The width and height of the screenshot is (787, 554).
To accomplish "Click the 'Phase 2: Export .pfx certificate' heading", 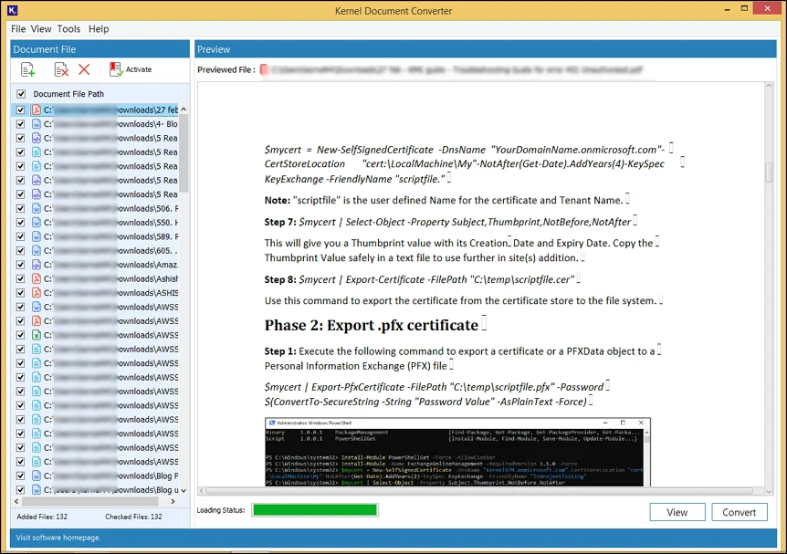I will 372,325.
